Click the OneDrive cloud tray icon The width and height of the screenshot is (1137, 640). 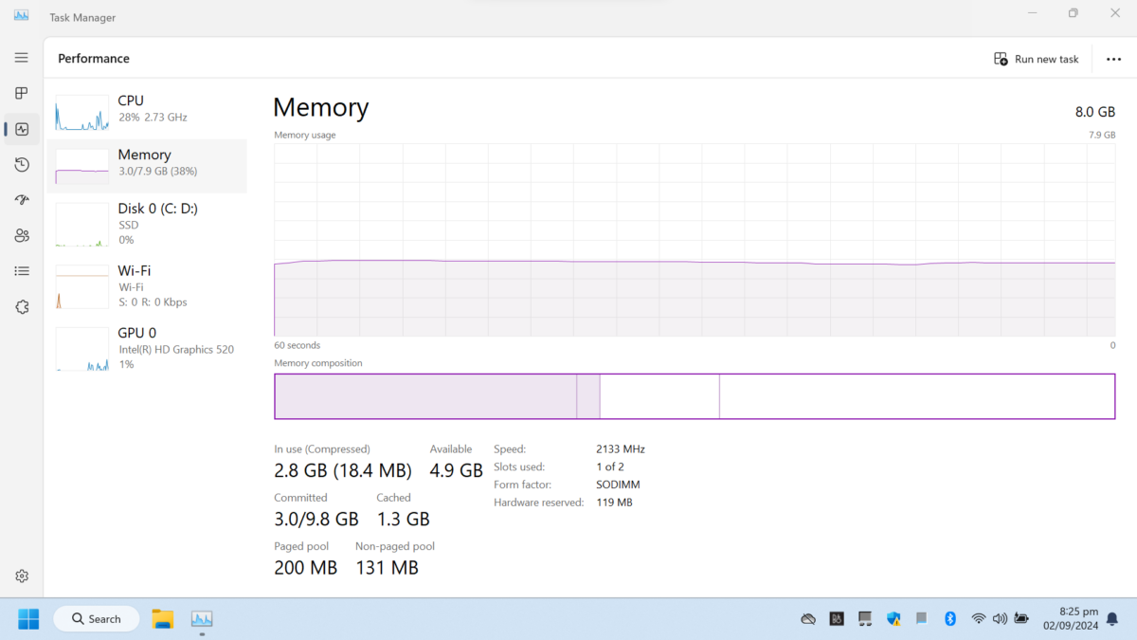coord(808,619)
